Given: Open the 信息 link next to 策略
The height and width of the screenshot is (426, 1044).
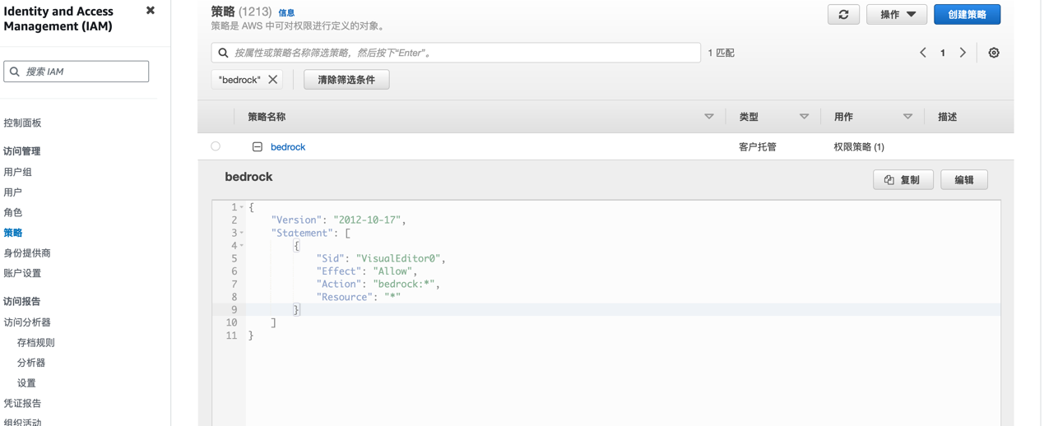Looking at the screenshot, I should pos(286,13).
